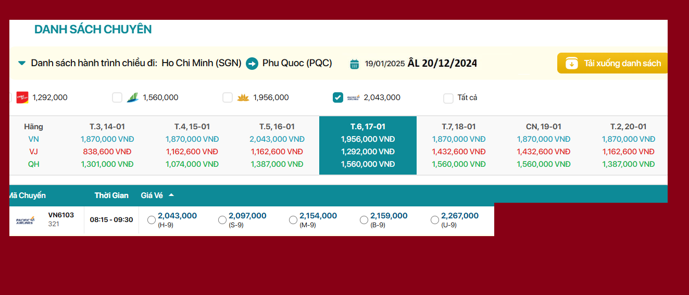Click the Pacific Airlines logo in flight VN6103 row
The width and height of the screenshot is (689, 295).
click(25, 220)
